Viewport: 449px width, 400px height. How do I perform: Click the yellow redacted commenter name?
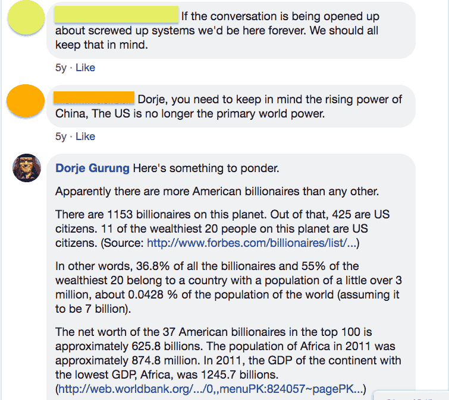pos(117,15)
